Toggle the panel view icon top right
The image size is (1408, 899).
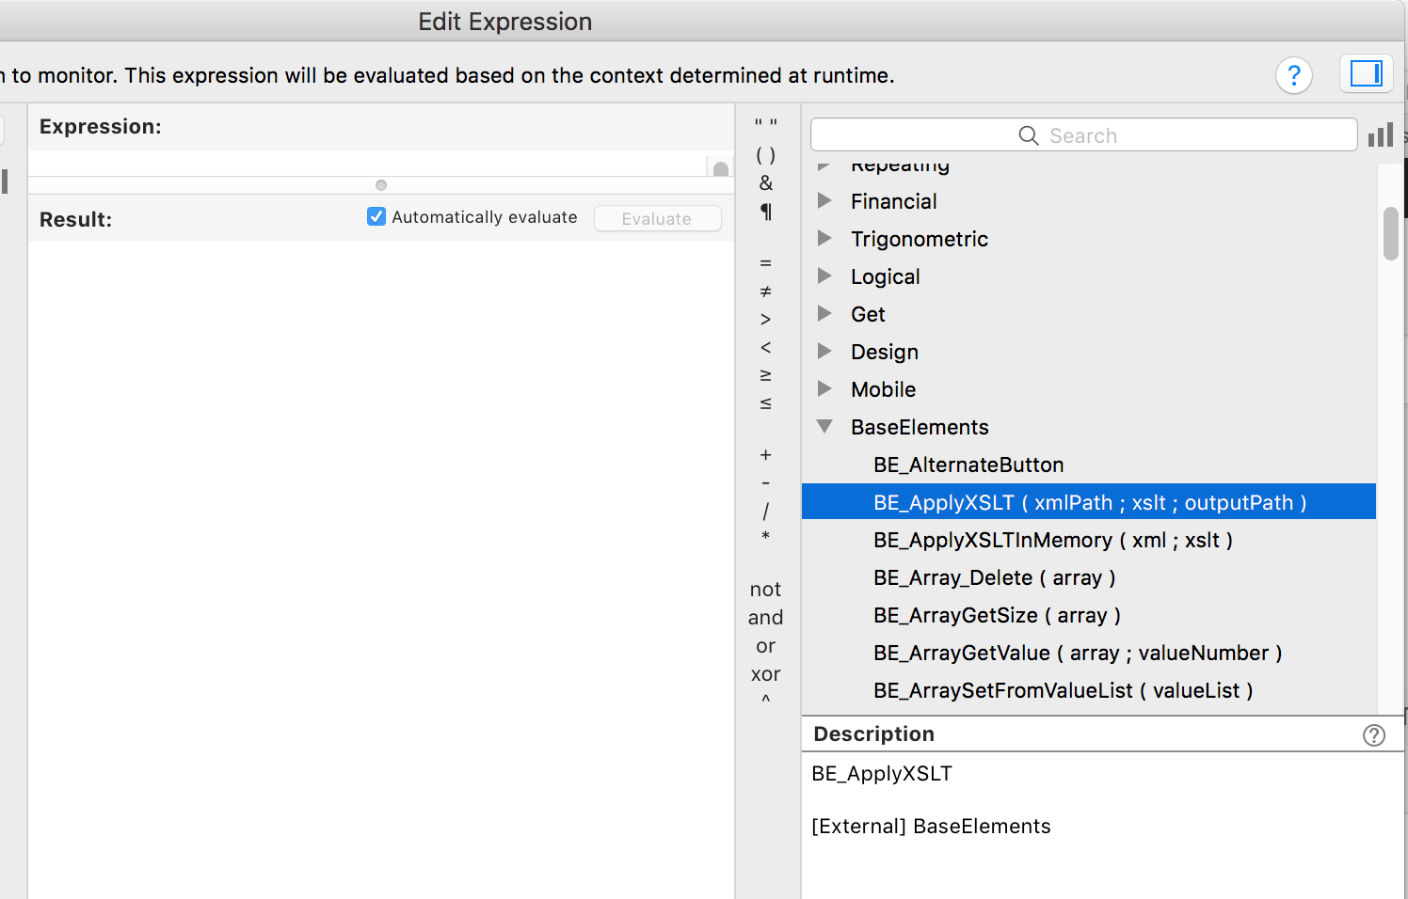click(1367, 73)
